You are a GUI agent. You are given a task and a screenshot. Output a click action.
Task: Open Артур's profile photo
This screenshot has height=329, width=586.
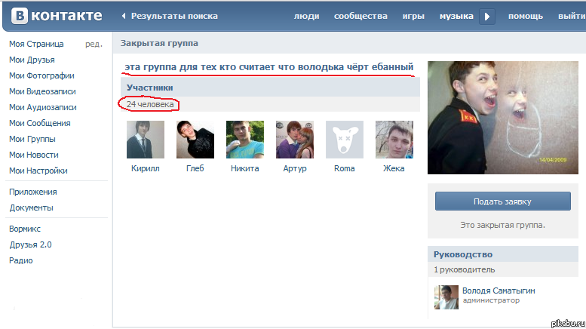click(x=295, y=140)
